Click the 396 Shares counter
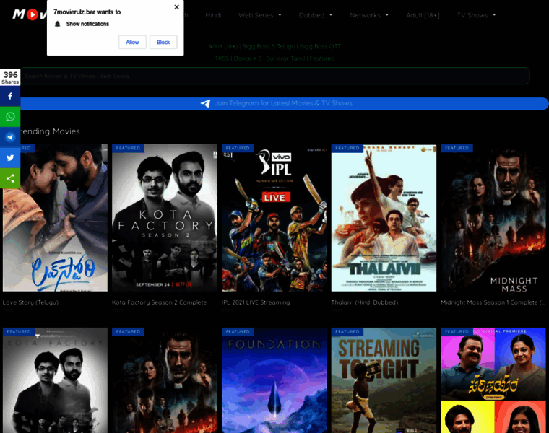This screenshot has height=433, width=549. [x=10, y=77]
